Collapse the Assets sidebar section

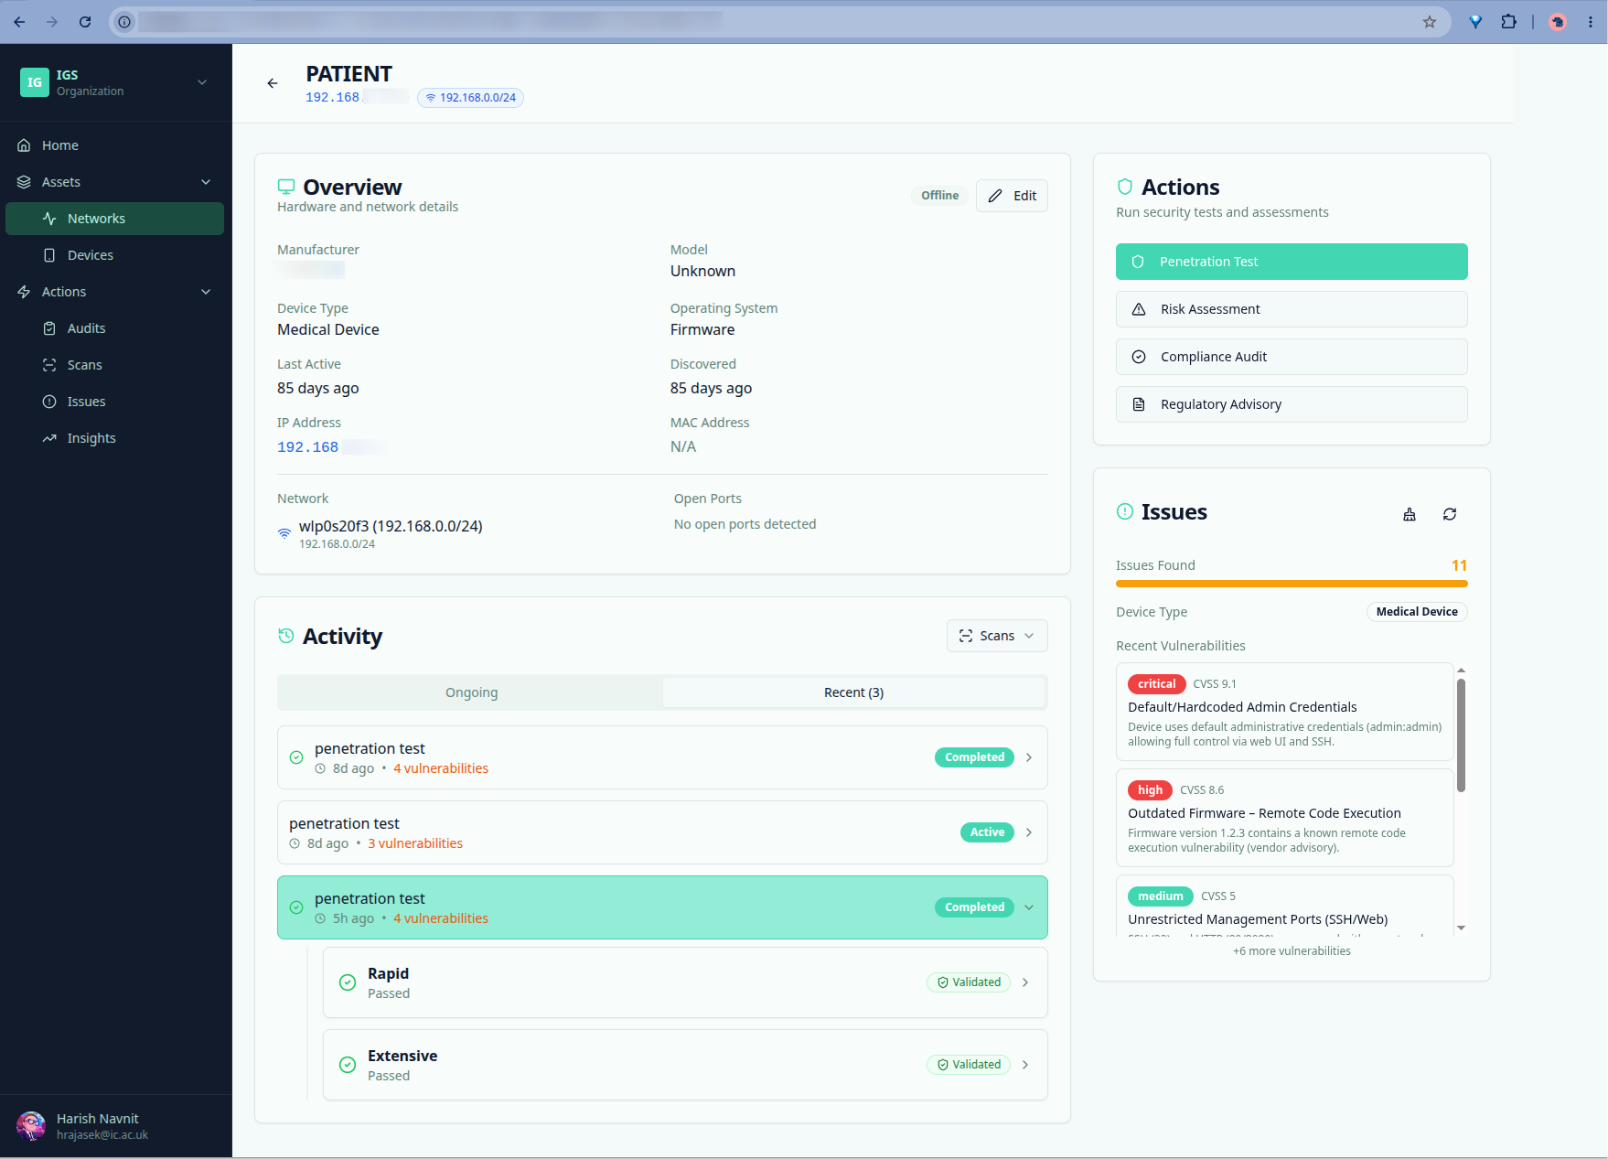pyautogui.click(x=114, y=182)
